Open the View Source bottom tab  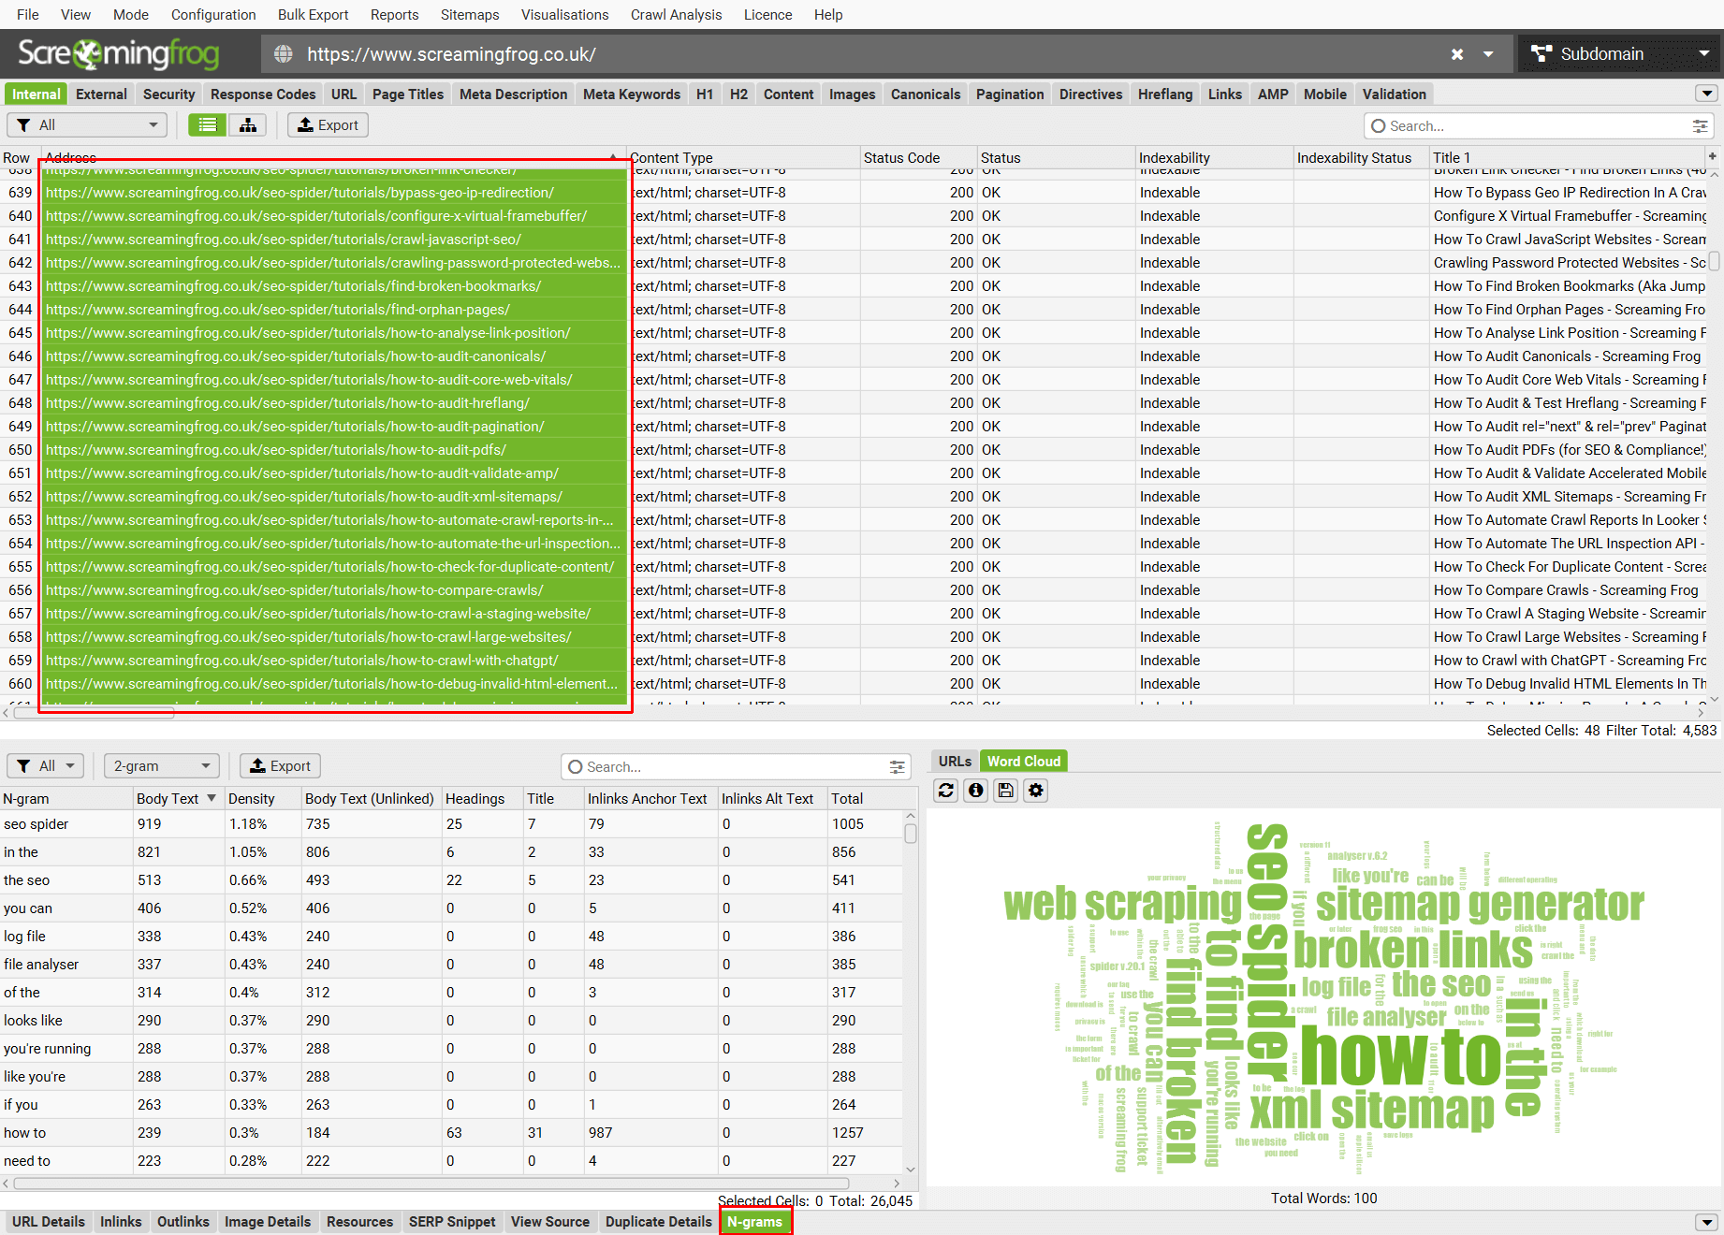pos(550,1222)
